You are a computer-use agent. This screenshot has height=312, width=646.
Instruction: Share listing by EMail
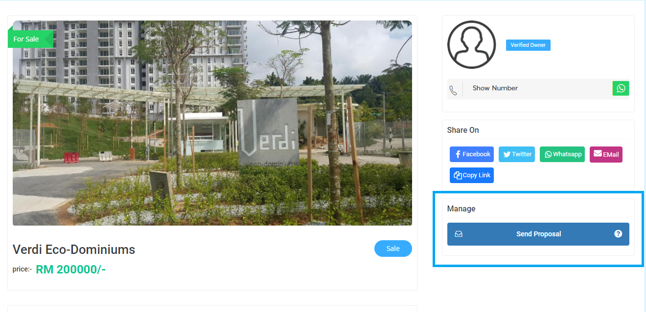(x=606, y=154)
